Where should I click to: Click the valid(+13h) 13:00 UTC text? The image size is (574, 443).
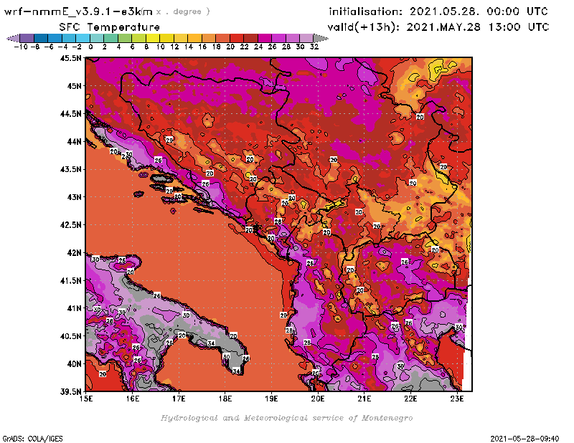coord(438,27)
